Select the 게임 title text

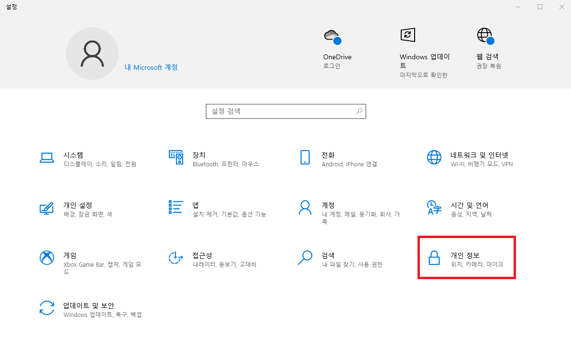pyautogui.click(x=70, y=255)
